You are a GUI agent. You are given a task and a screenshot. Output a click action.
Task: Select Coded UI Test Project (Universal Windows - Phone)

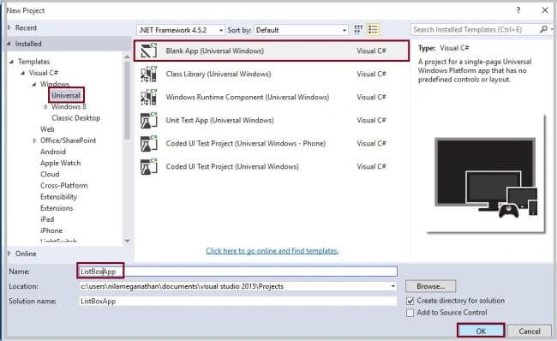pos(272,143)
